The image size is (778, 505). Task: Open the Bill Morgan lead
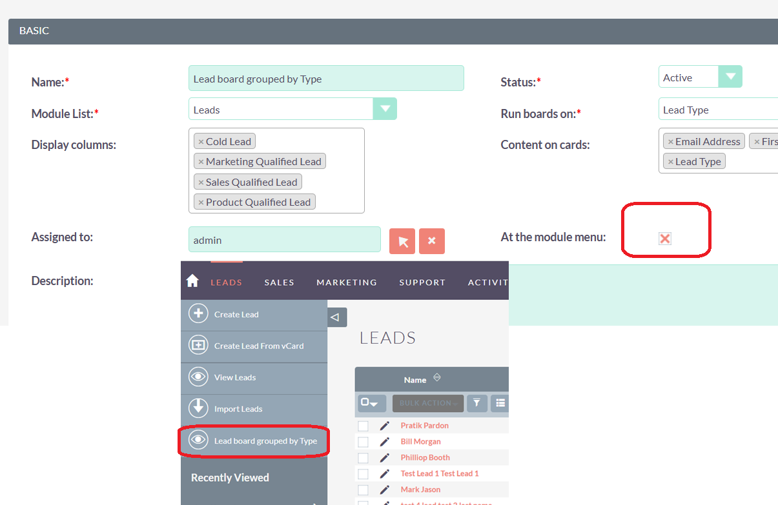click(420, 442)
